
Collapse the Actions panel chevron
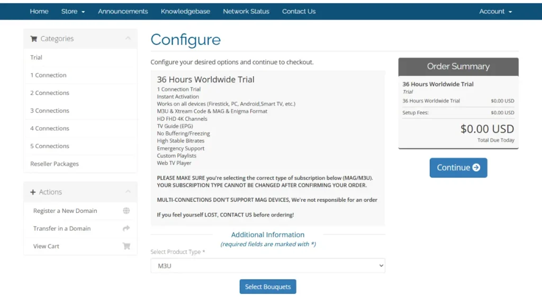pyautogui.click(x=128, y=192)
